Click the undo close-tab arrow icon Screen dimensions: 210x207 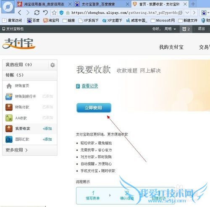point(45,13)
